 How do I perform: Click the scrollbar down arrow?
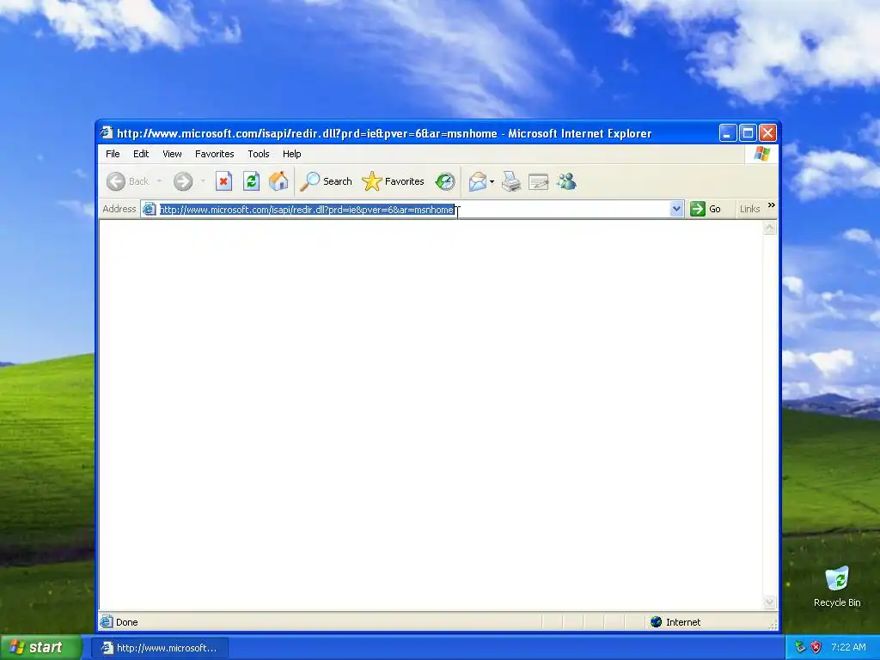[769, 602]
